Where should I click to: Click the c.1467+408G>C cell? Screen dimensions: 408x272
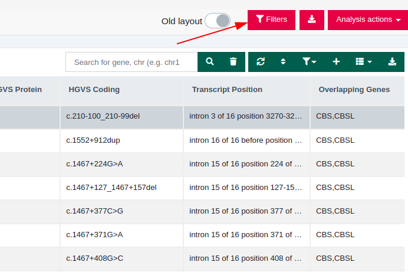[122, 258]
